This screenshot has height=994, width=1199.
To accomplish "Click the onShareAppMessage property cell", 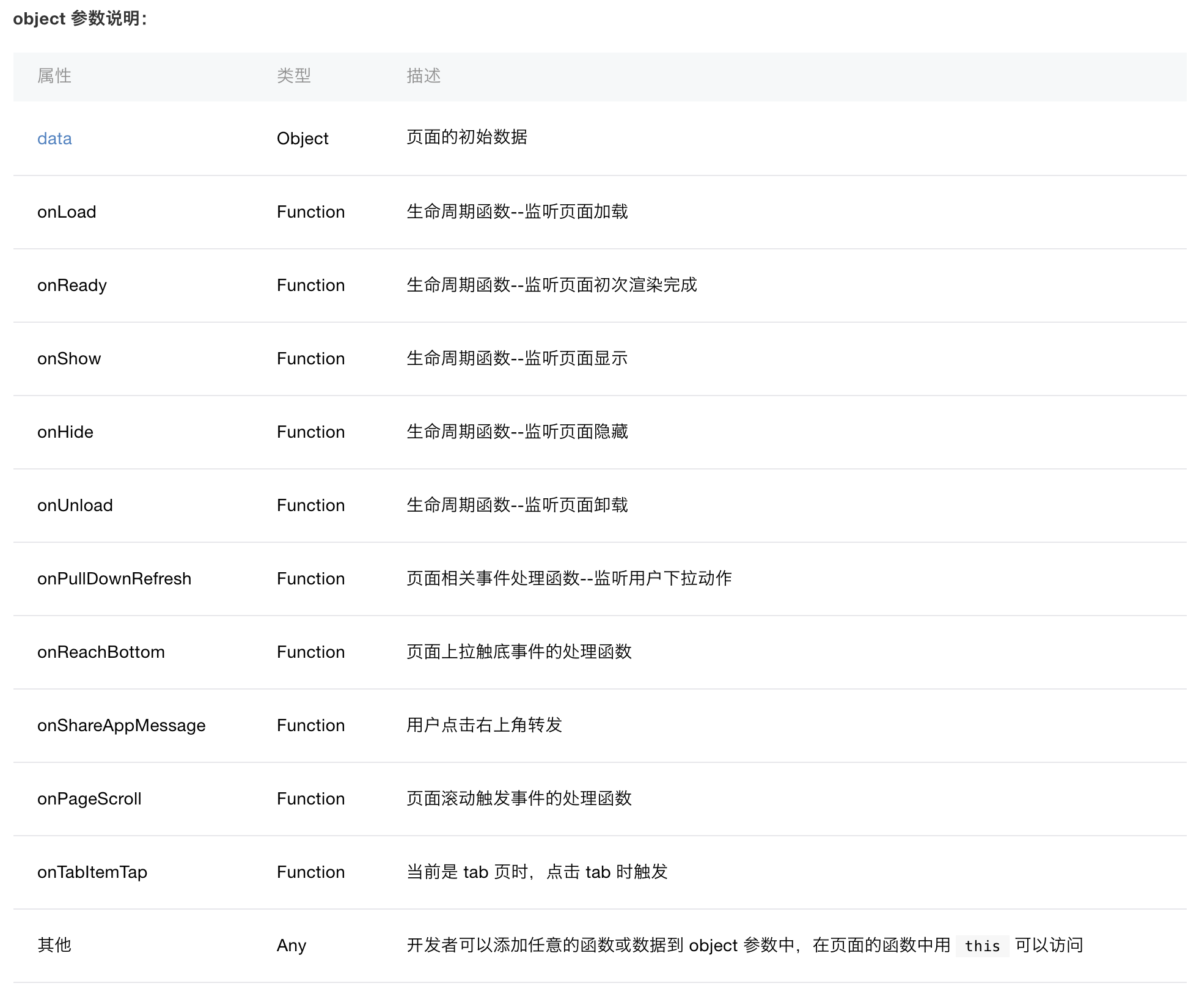I will click(x=121, y=726).
